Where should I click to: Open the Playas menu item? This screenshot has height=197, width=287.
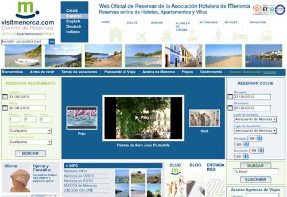click(187, 72)
